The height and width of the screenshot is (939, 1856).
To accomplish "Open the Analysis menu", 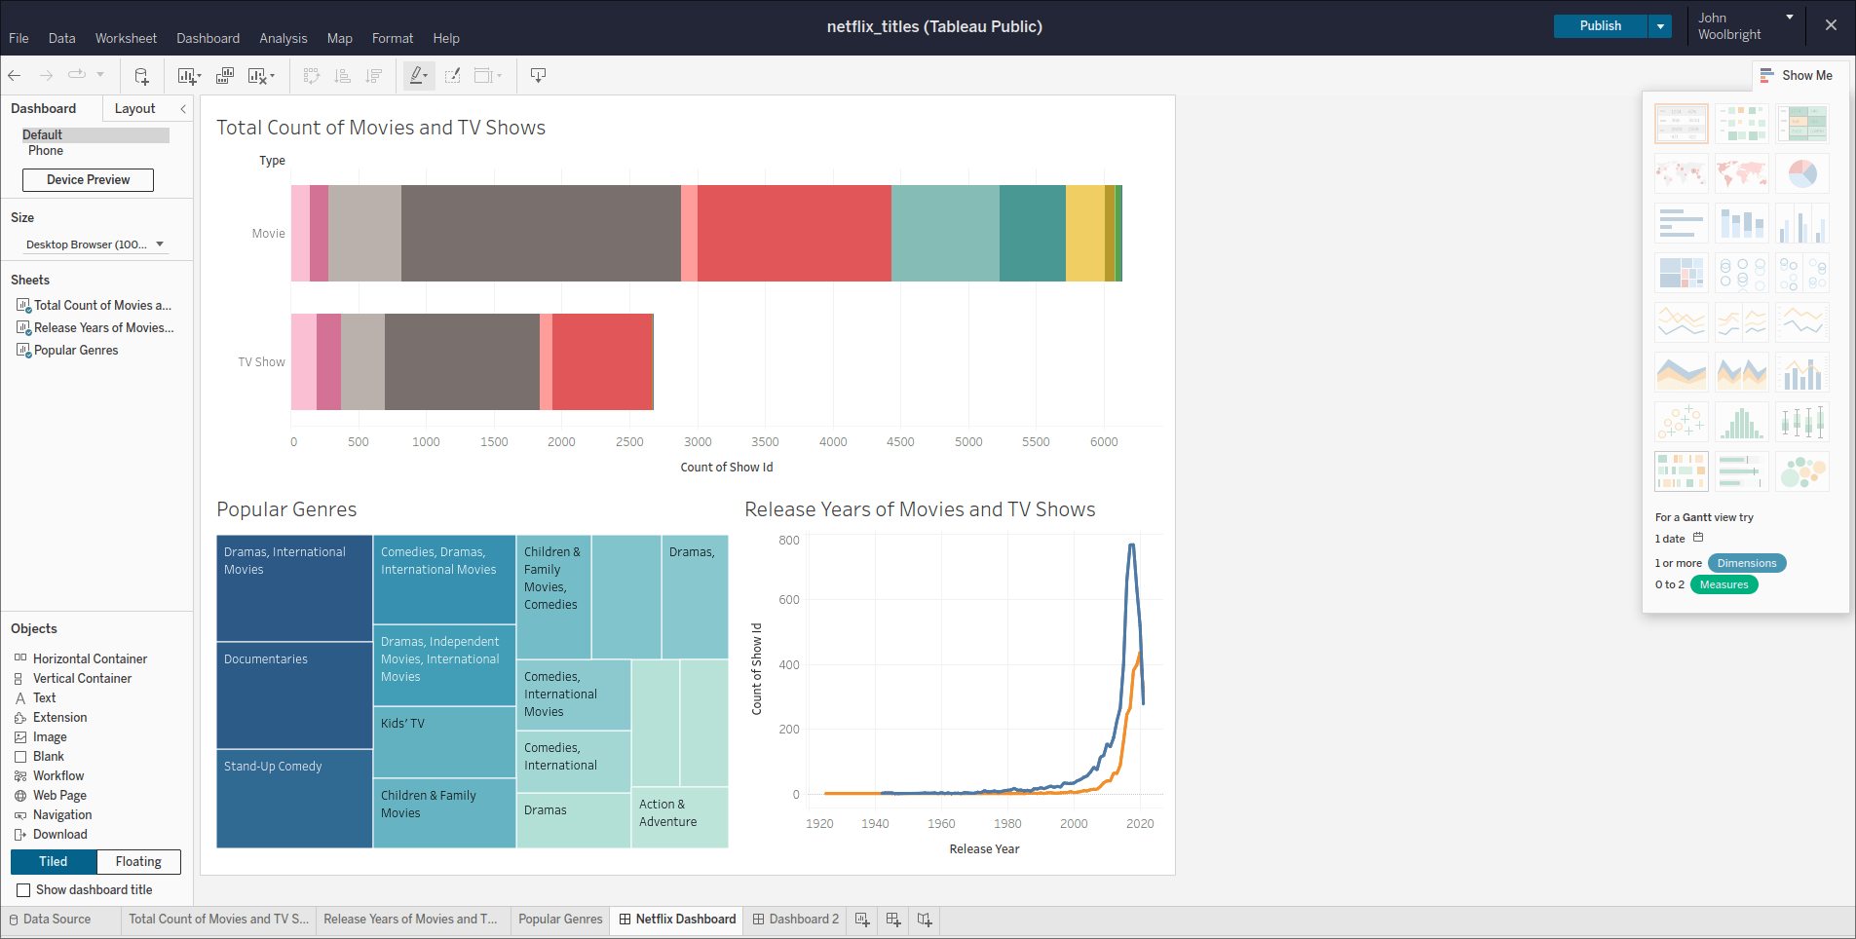I will (x=283, y=38).
